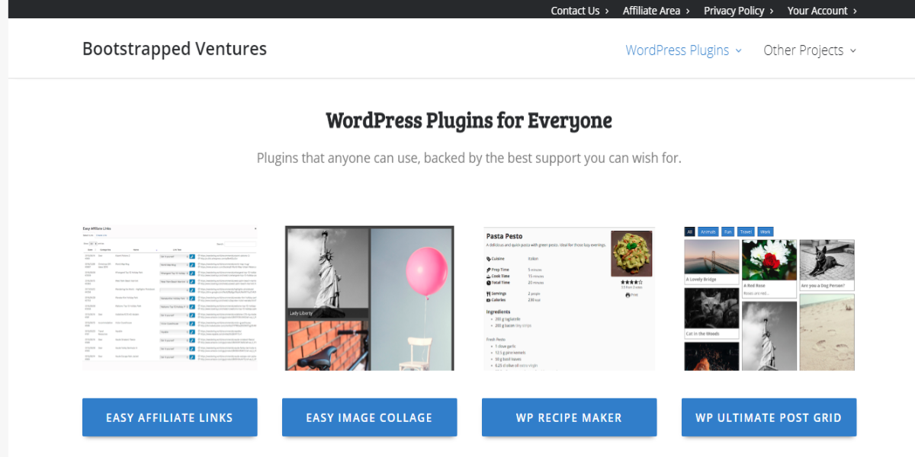
Task: Expand the WordPress Plugins menu
Action: click(683, 50)
